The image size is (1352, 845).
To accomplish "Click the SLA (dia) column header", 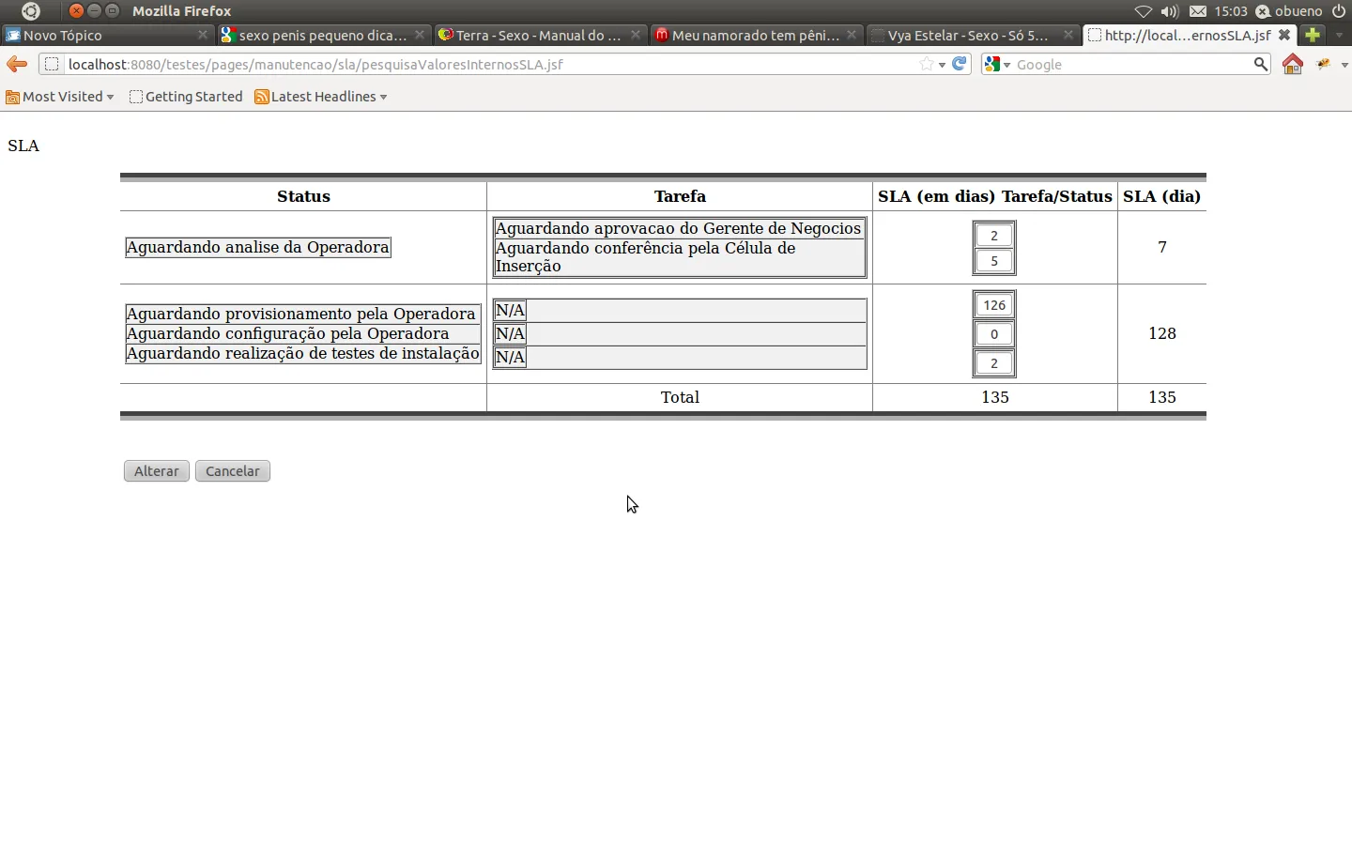I will coord(1162,196).
